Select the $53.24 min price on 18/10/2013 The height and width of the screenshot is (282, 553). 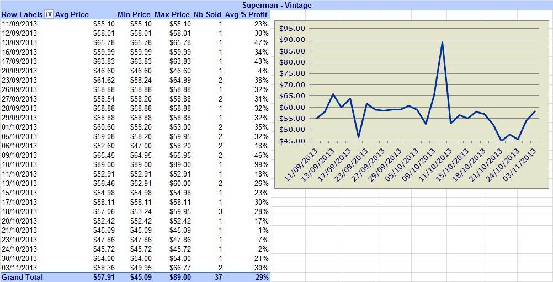[x=141, y=211]
